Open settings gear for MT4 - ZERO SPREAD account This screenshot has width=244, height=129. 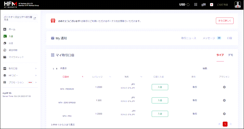click(224, 100)
